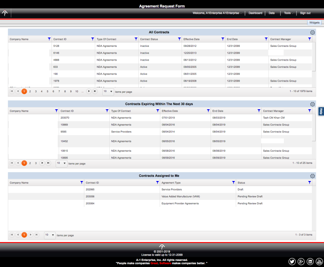This screenshot has width=324, height=267.
Task: Jump to last page of All Contracts
Action: coord(94,91)
